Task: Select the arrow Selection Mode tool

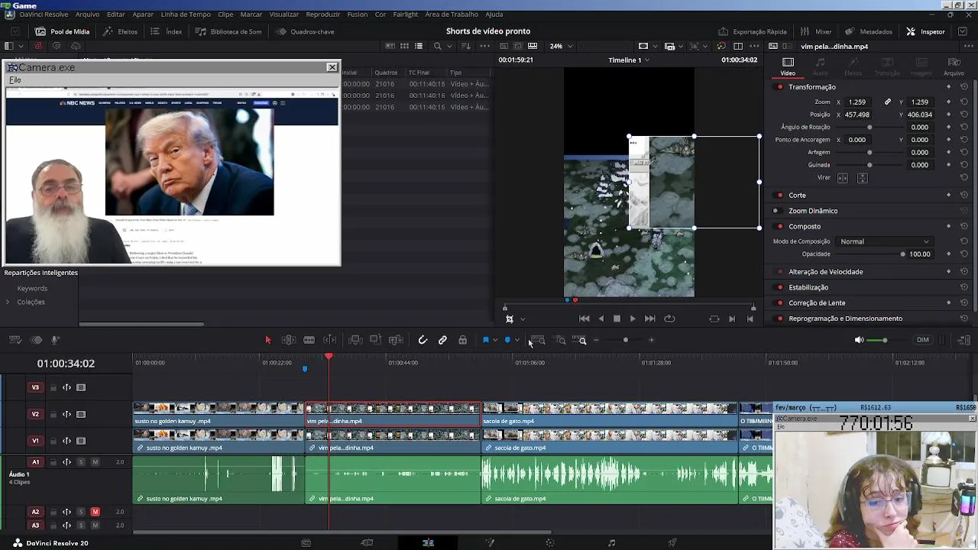Action: click(267, 340)
